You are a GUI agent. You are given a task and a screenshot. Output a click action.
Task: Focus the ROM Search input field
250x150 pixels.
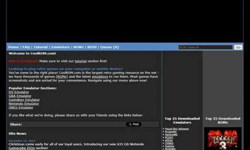(205, 47)
